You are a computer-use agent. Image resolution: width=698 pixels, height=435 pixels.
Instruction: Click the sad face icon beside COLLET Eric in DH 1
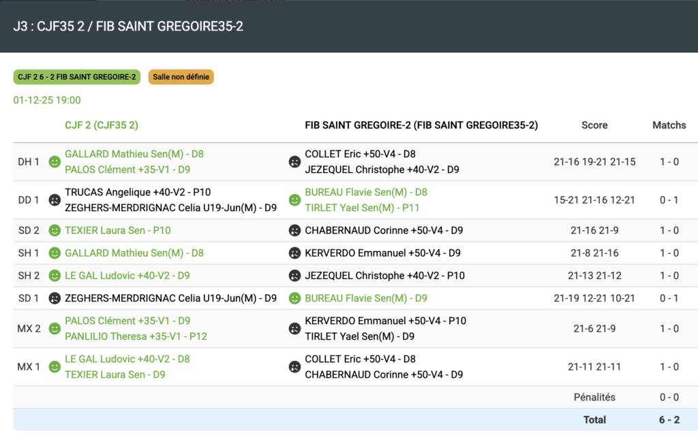coord(294,162)
